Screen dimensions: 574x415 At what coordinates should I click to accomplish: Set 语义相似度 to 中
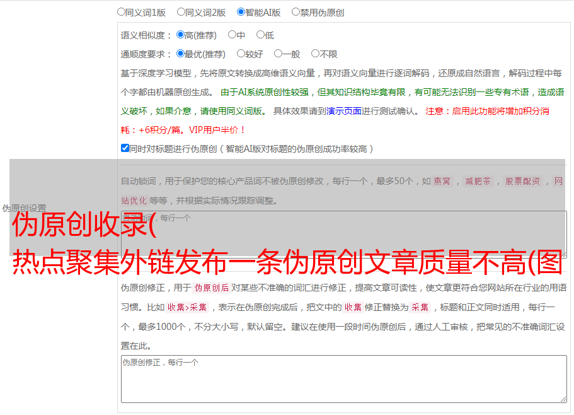232,35
